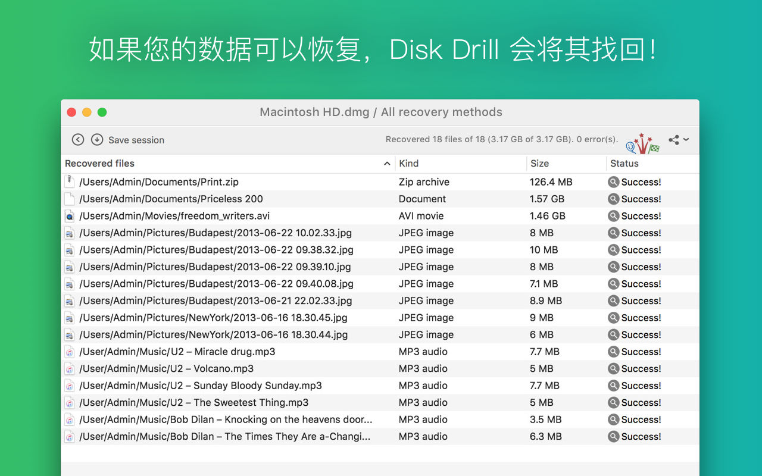Click magnifier icon for Print.zip row

[x=613, y=182]
